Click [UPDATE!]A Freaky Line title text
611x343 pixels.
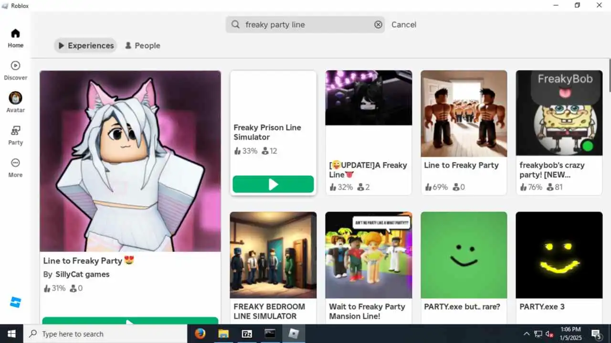[x=368, y=170]
